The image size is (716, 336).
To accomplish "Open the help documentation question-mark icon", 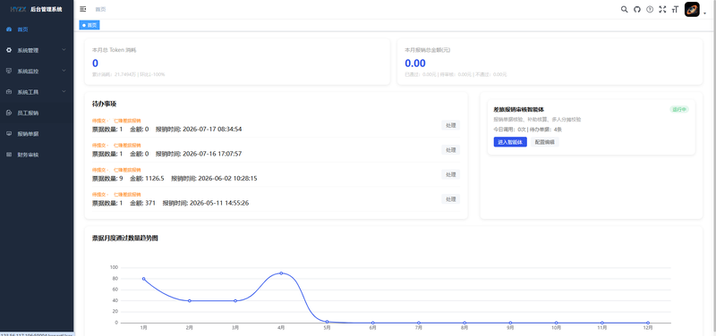I will [650, 9].
